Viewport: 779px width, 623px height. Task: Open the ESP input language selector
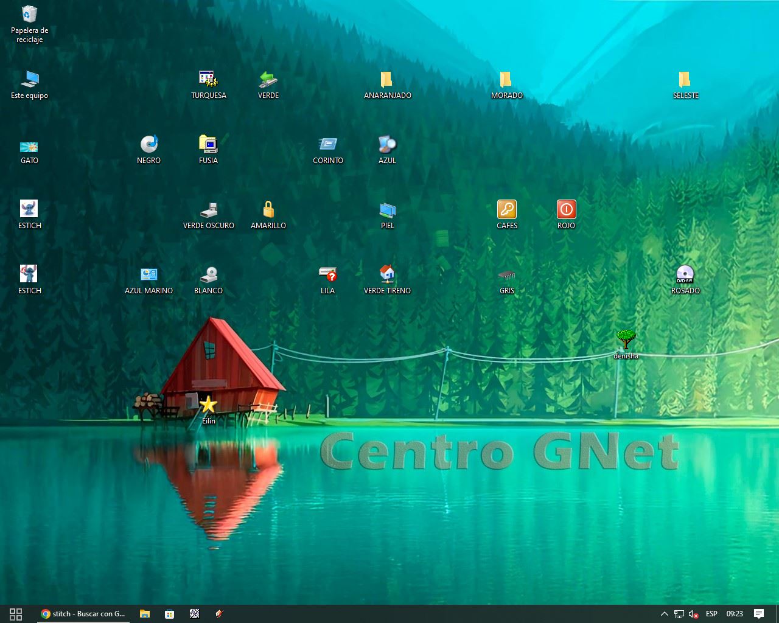point(711,614)
